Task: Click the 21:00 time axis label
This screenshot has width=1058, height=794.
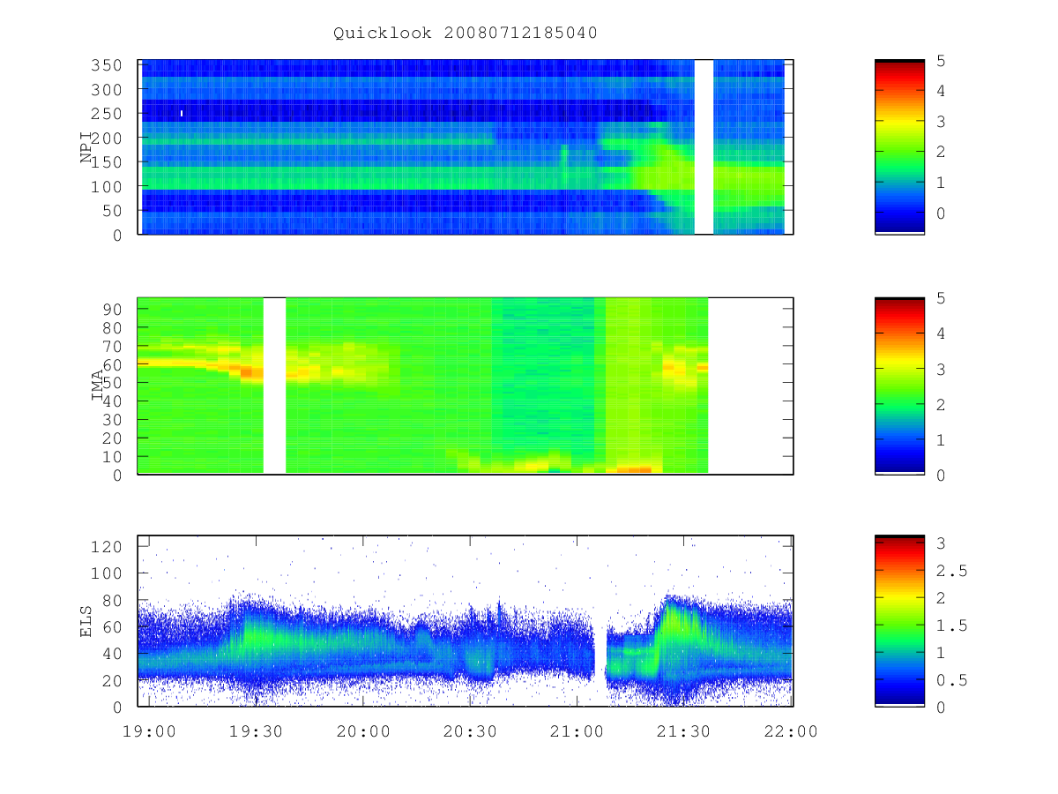Action: (x=577, y=731)
